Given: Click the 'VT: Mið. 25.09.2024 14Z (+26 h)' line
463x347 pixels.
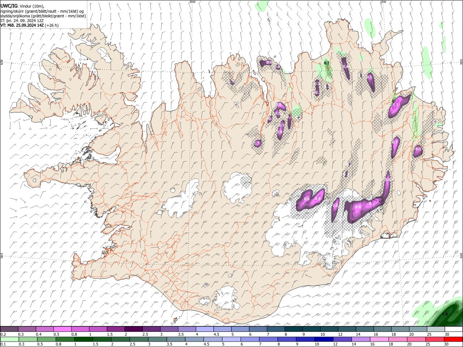Looking at the screenshot, I should pos(30,25).
